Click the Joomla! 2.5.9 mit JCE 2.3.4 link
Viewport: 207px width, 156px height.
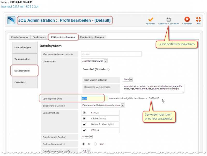click(x=20, y=7)
